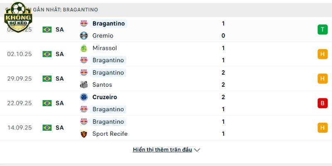
Task: Select the Sport Recife team name
Action: point(110,134)
